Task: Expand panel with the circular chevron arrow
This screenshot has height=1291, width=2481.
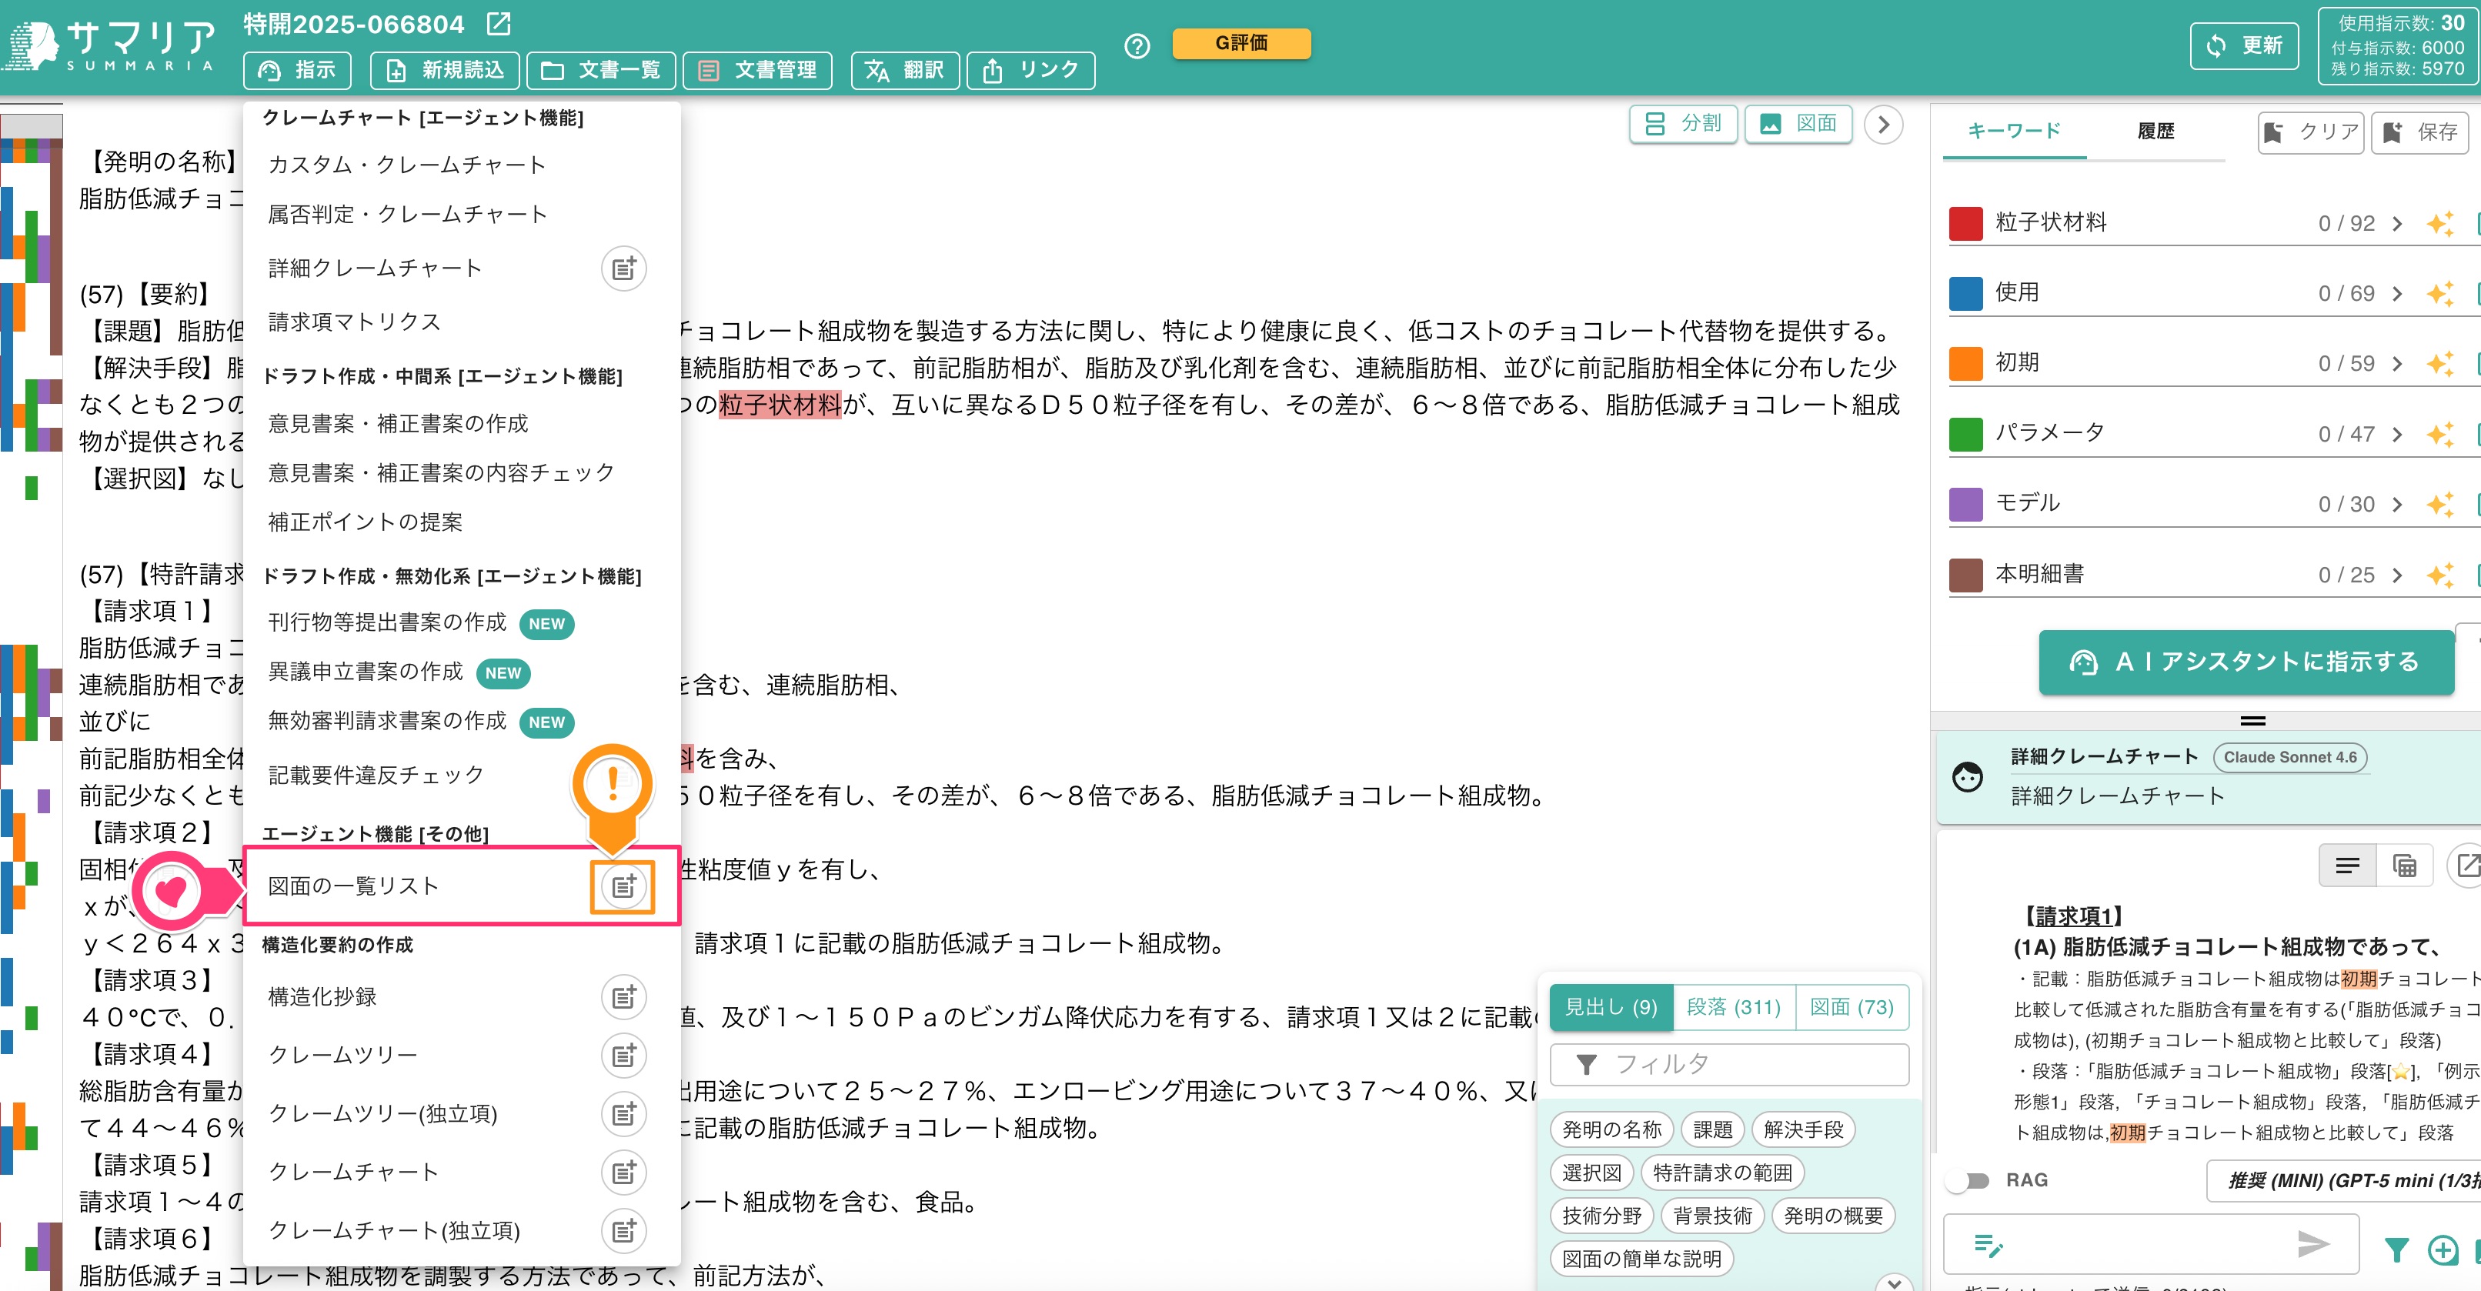Action: pyautogui.click(x=1884, y=124)
